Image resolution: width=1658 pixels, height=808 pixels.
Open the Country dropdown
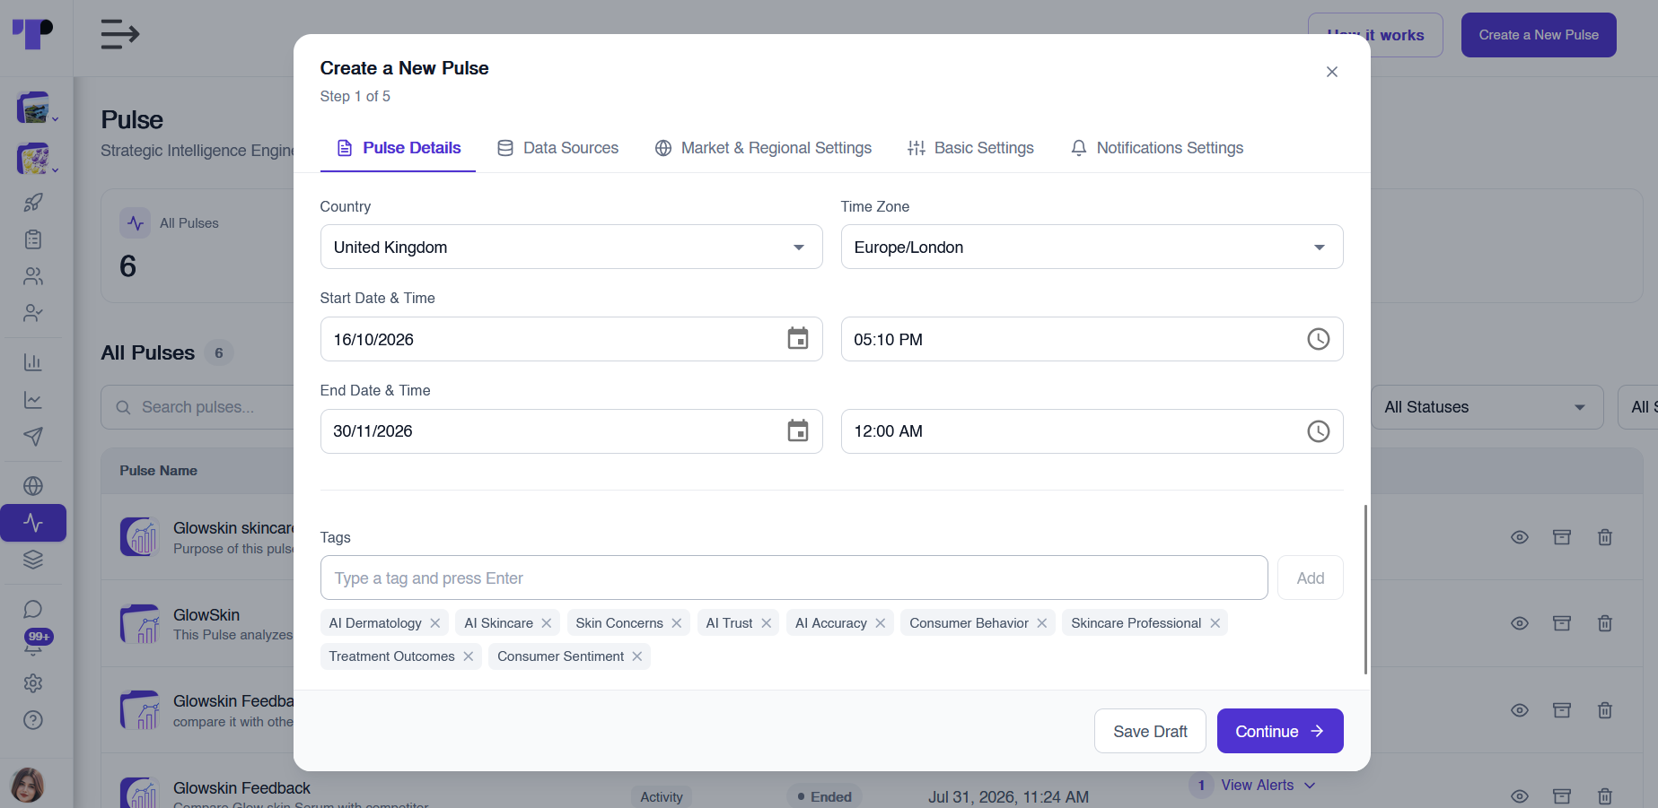(571, 247)
